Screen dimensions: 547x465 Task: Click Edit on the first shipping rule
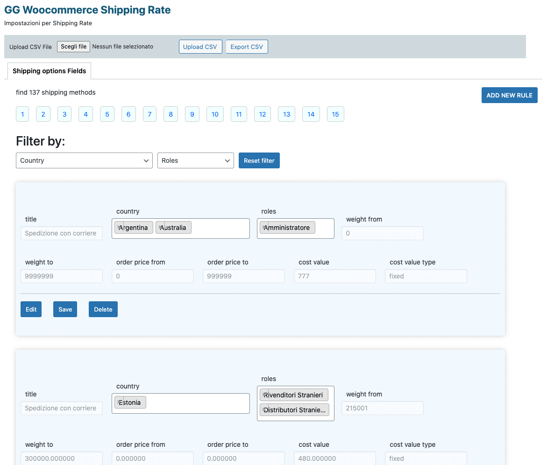coord(31,309)
